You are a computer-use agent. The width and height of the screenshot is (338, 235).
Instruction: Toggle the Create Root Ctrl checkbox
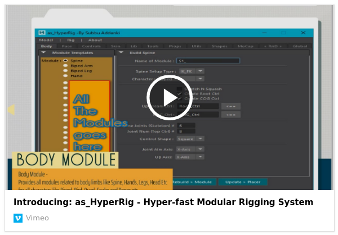179,94
